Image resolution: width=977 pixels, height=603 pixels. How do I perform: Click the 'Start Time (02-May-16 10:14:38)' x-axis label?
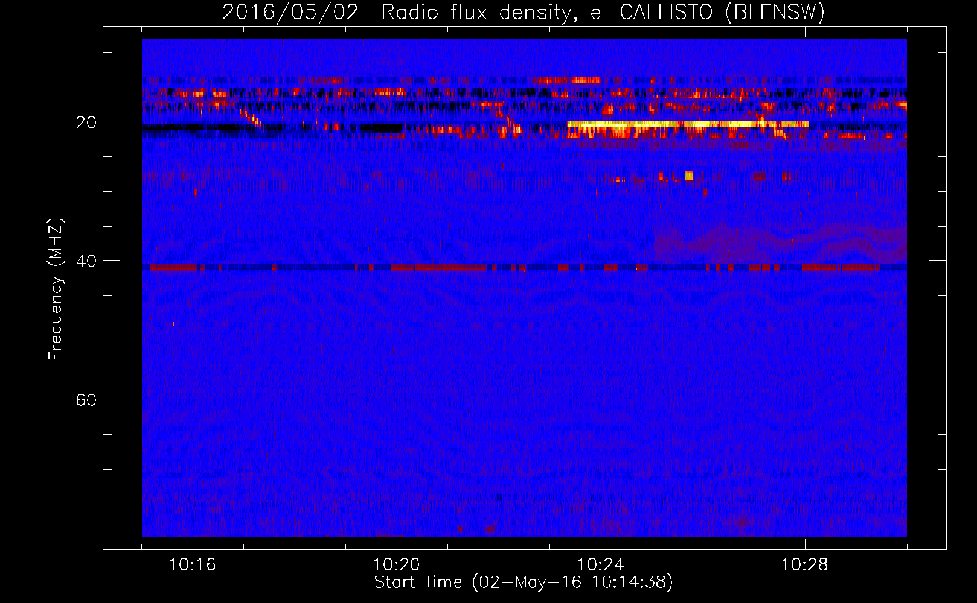[523, 582]
